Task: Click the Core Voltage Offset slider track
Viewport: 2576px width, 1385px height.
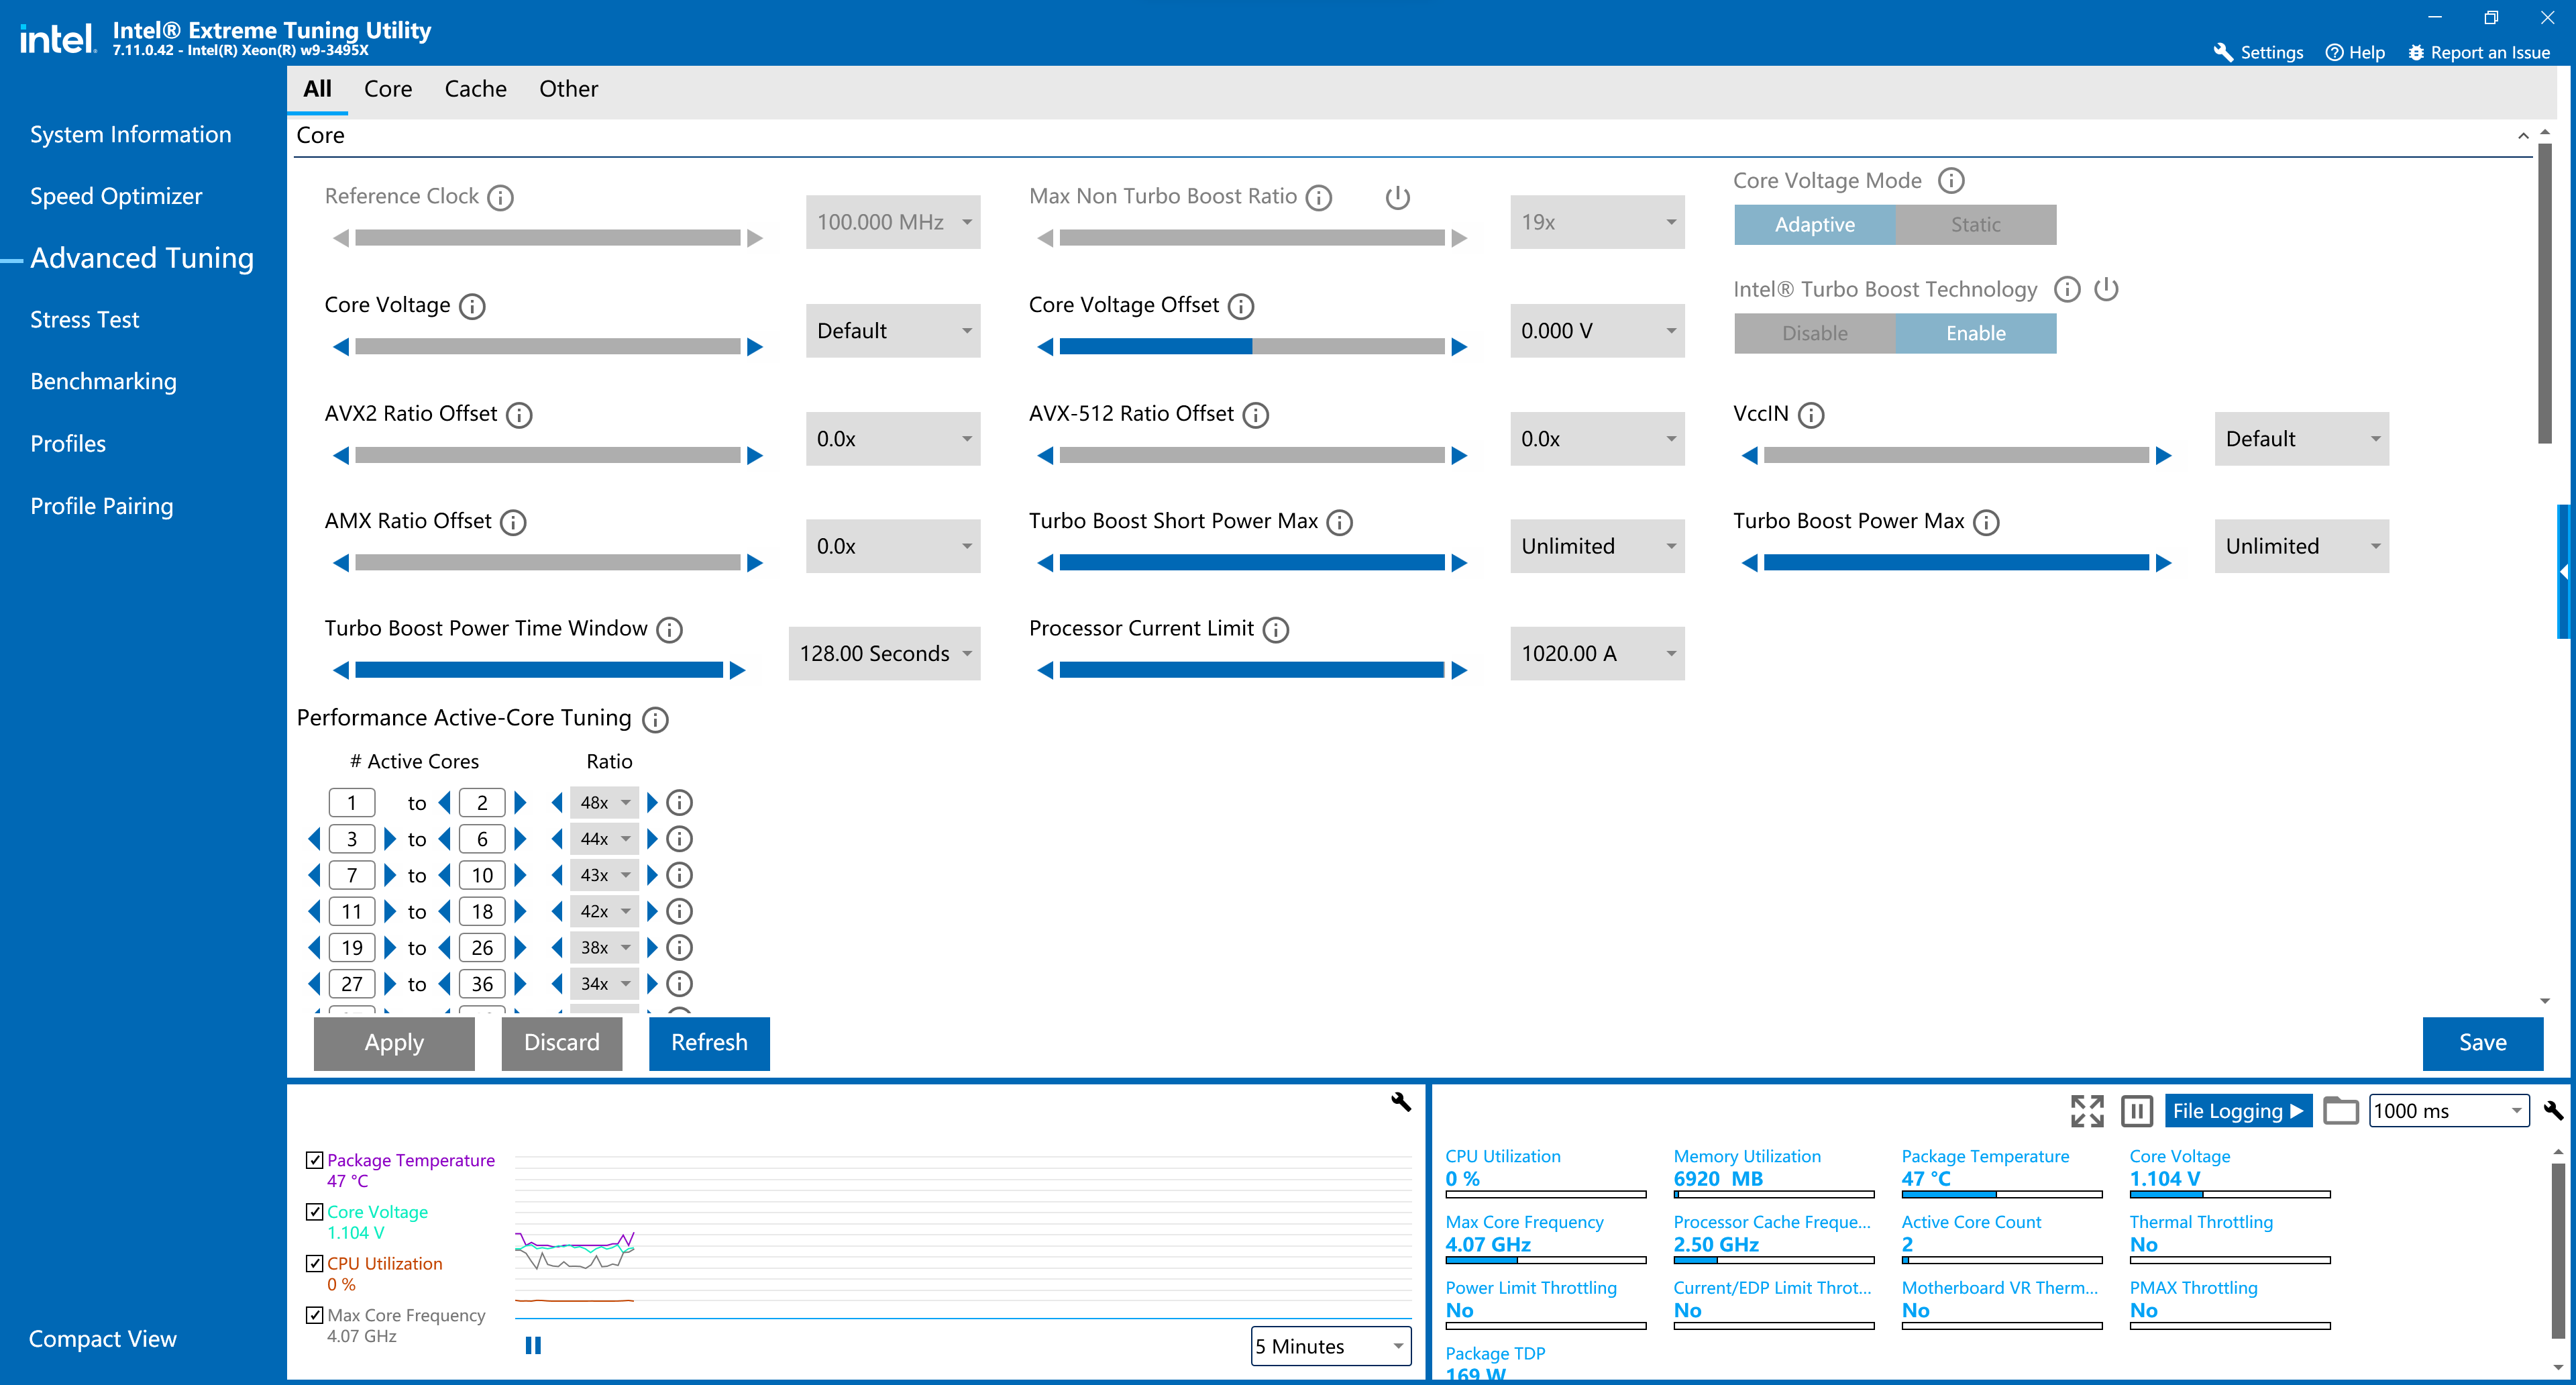Action: pos(1251,347)
